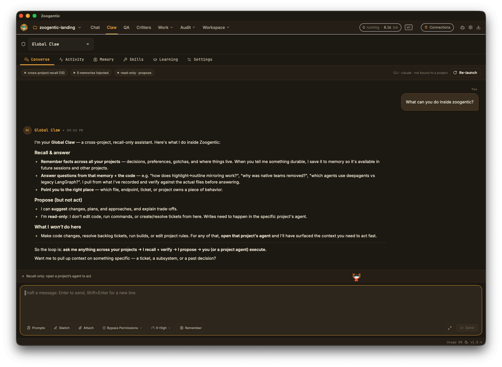Open settings via the gear icon
The width and height of the screenshot is (502, 367).
tap(470, 27)
